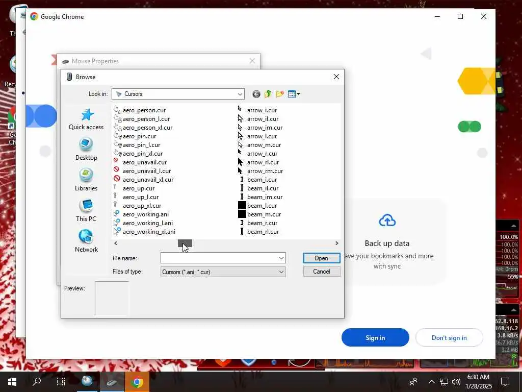This screenshot has width=522, height=392.
Task: Click the Mouse Properties taskbar icon
Action: [112, 382]
